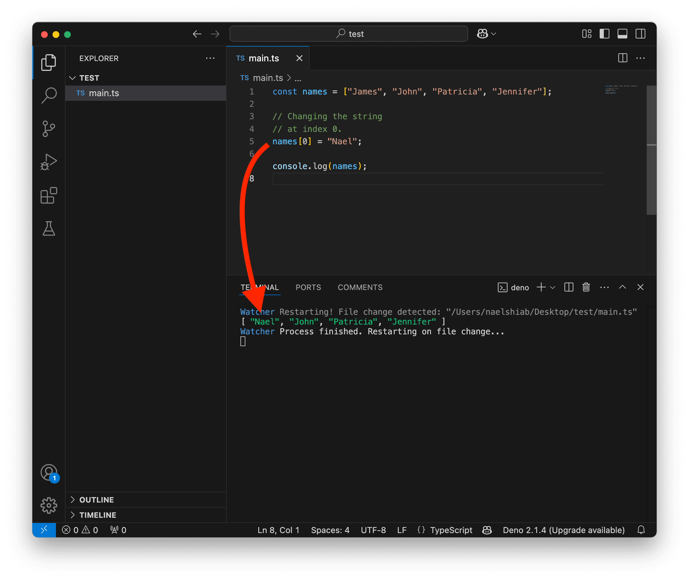Expand the OUTLINE section
This screenshot has height=580, width=689.
click(146, 499)
